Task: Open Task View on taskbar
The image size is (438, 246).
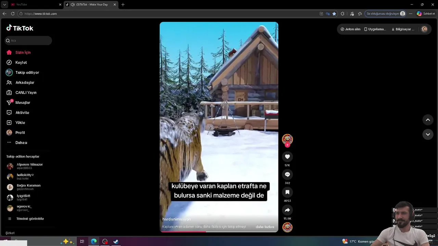Action: 82,242
